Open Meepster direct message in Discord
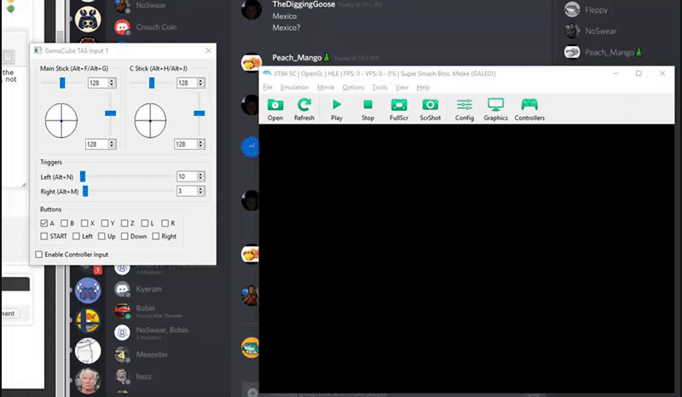Screen dimensions: 682x397 pyautogui.click(x=151, y=354)
